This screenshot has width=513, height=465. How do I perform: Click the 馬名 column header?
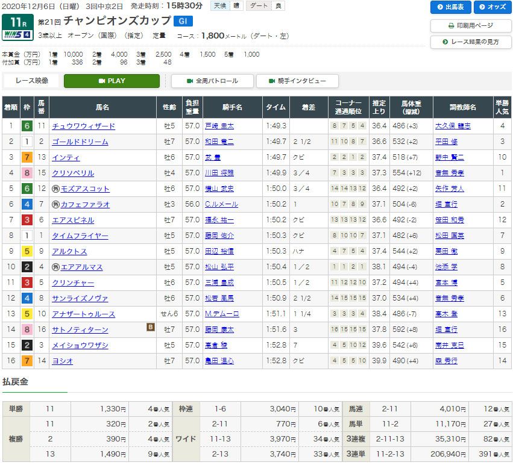(102, 107)
